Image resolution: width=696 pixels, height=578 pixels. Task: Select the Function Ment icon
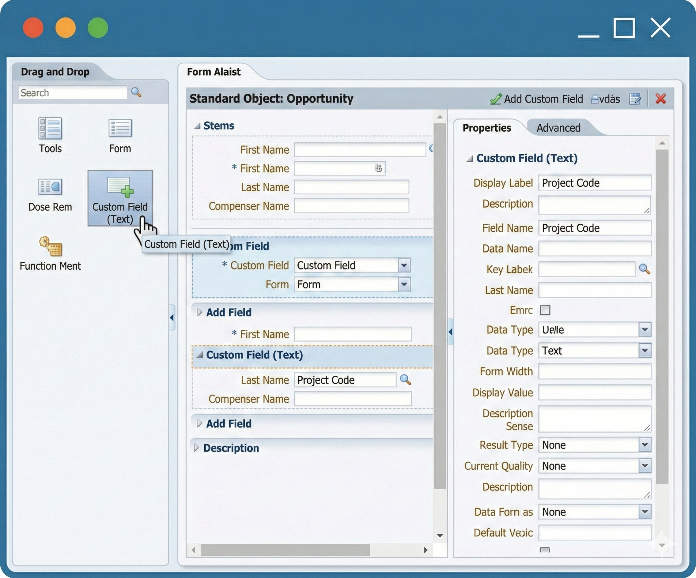click(x=50, y=246)
